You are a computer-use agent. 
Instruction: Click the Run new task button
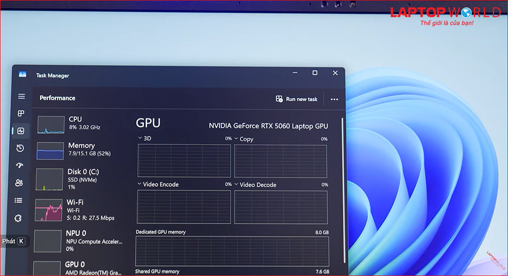[x=297, y=99]
